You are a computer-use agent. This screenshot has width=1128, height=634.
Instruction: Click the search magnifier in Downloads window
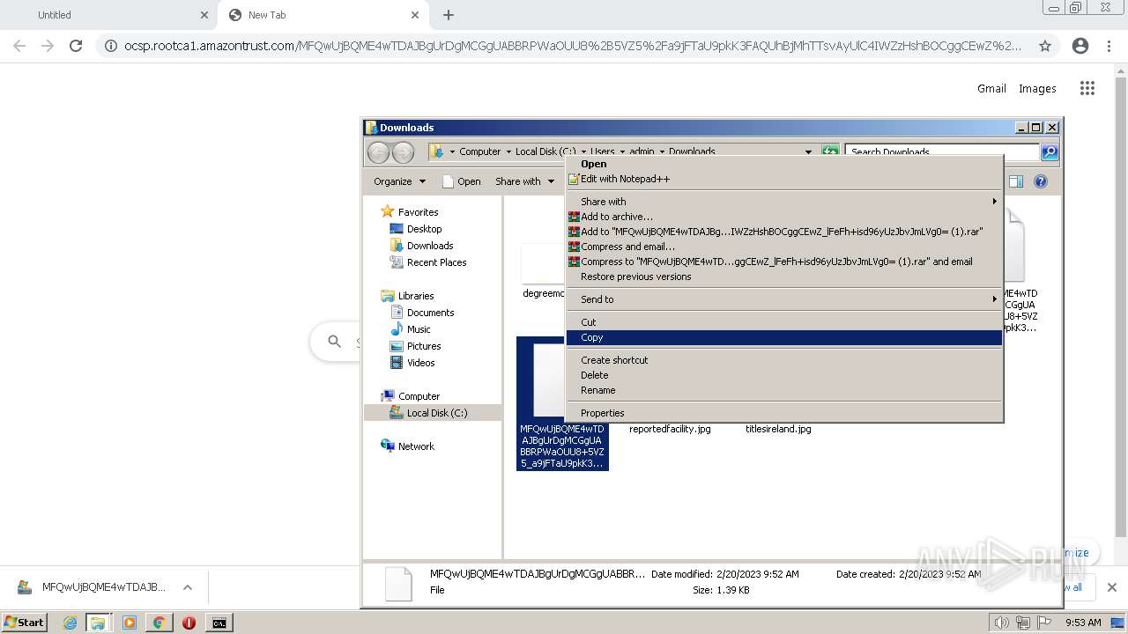pos(1049,151)
